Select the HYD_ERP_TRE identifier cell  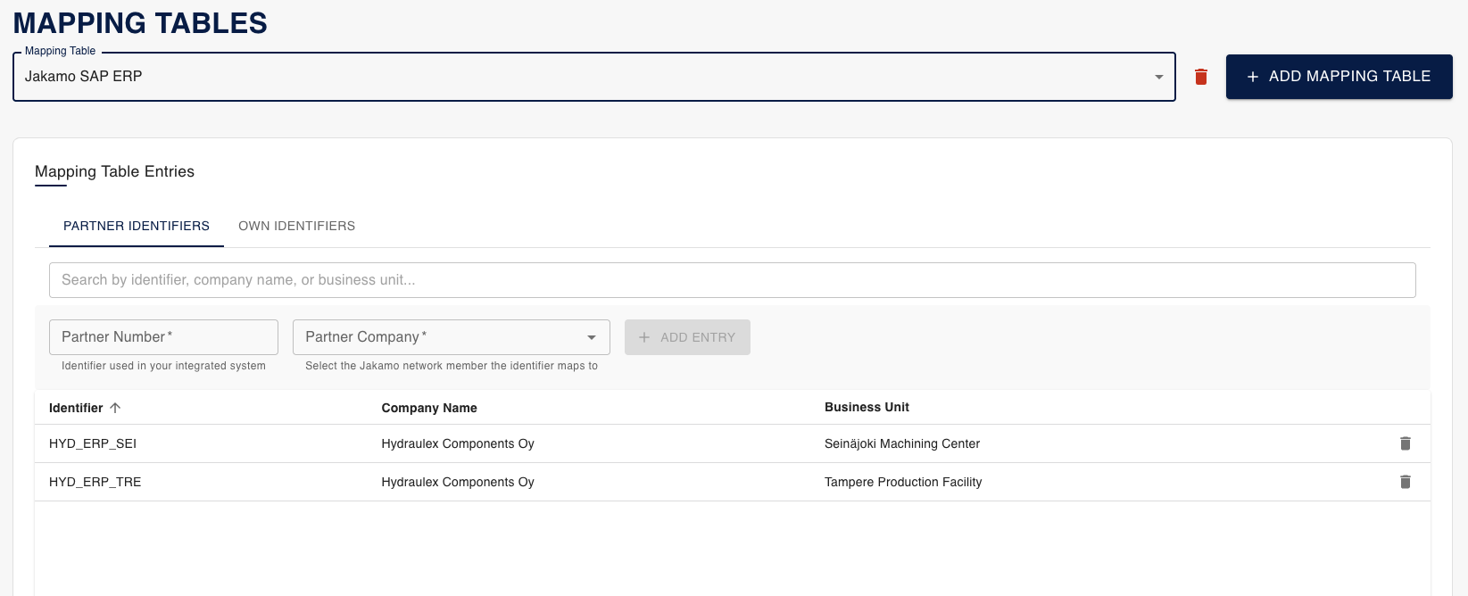coord(95,482)
